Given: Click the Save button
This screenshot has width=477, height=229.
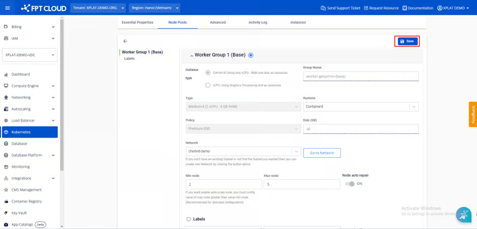Looking at the screenshot, I should [x=407, y=41].
